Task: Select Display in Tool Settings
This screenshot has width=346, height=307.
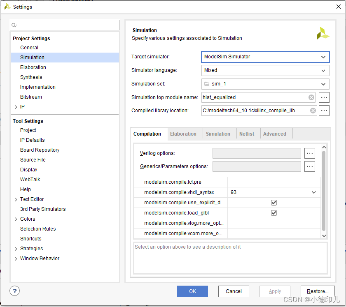Action: click(29, 170)
